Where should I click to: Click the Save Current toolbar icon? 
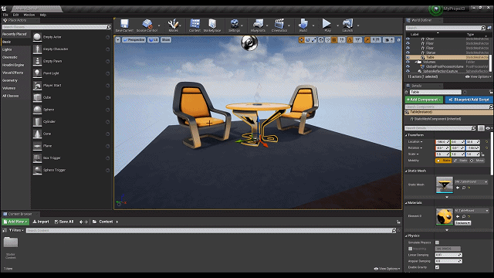coord(124,25)
